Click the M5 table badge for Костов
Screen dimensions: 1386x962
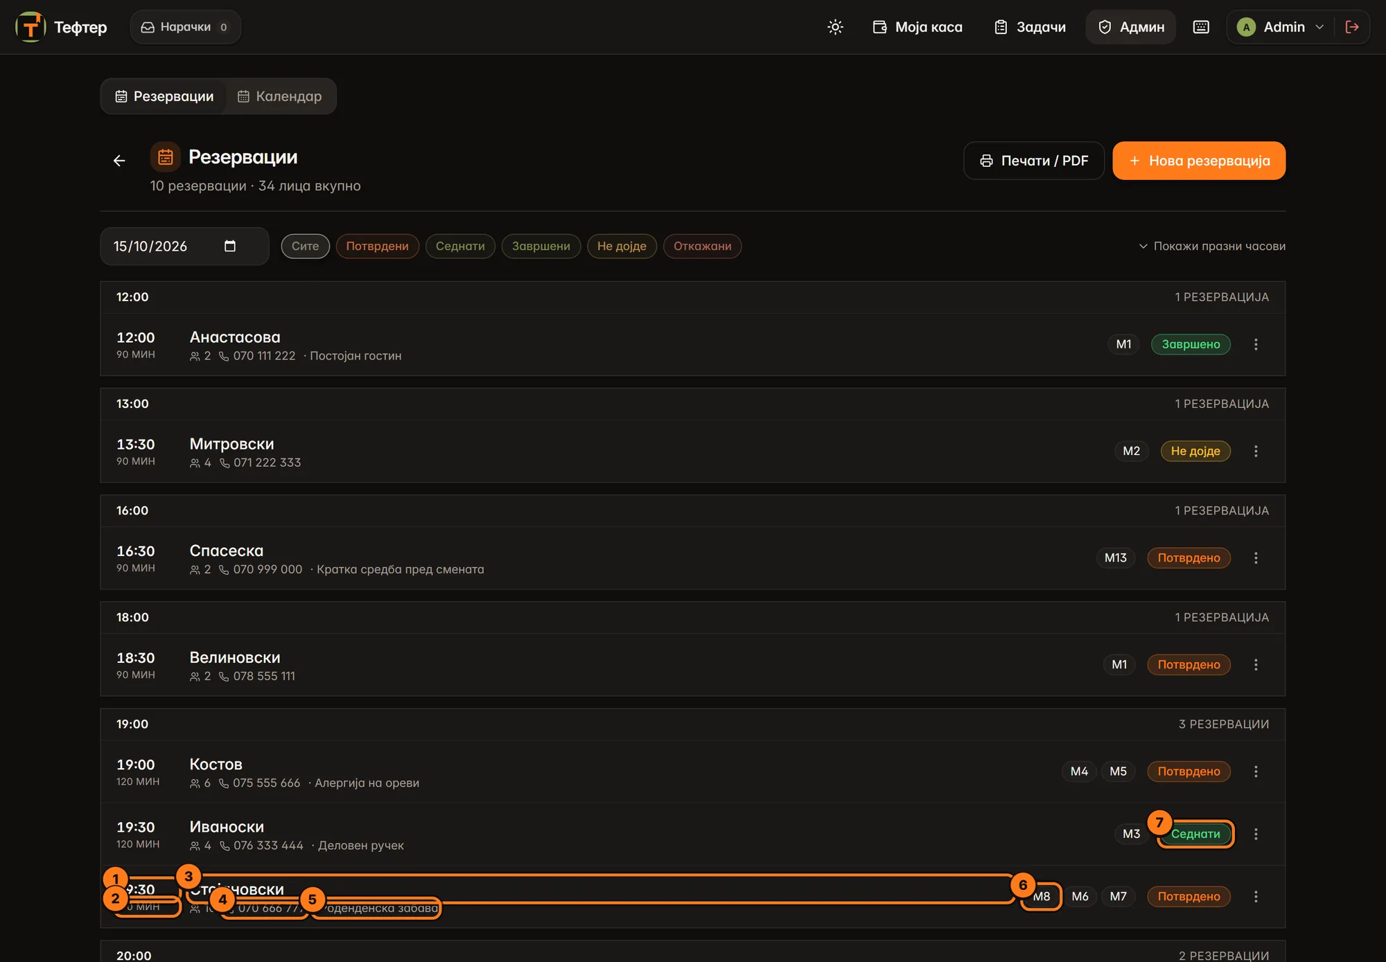(1118, 771)
